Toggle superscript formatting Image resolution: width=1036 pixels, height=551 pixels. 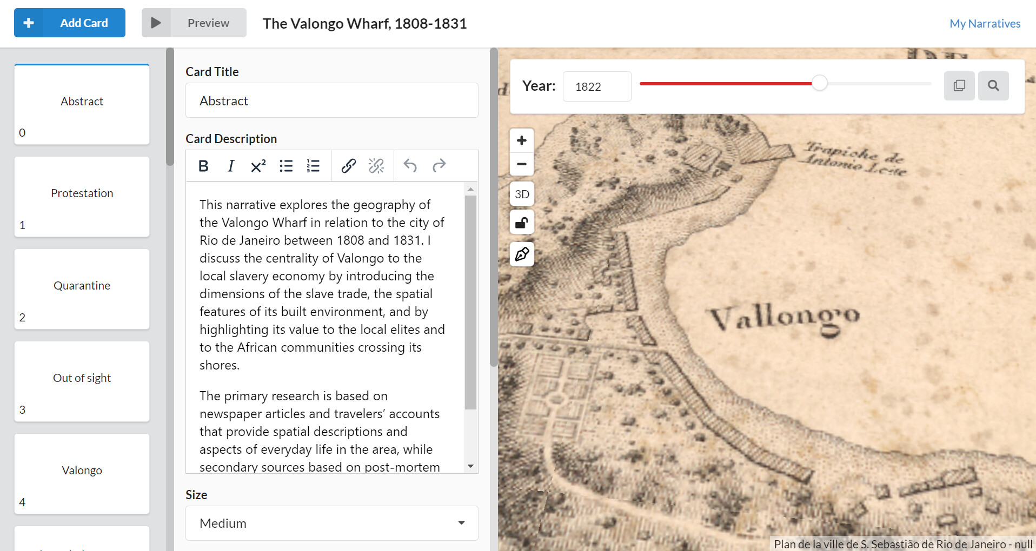coord(258,166)
